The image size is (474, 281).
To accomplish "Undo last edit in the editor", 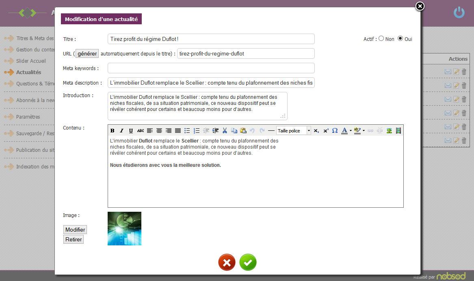I will click(x=252, y=130).
